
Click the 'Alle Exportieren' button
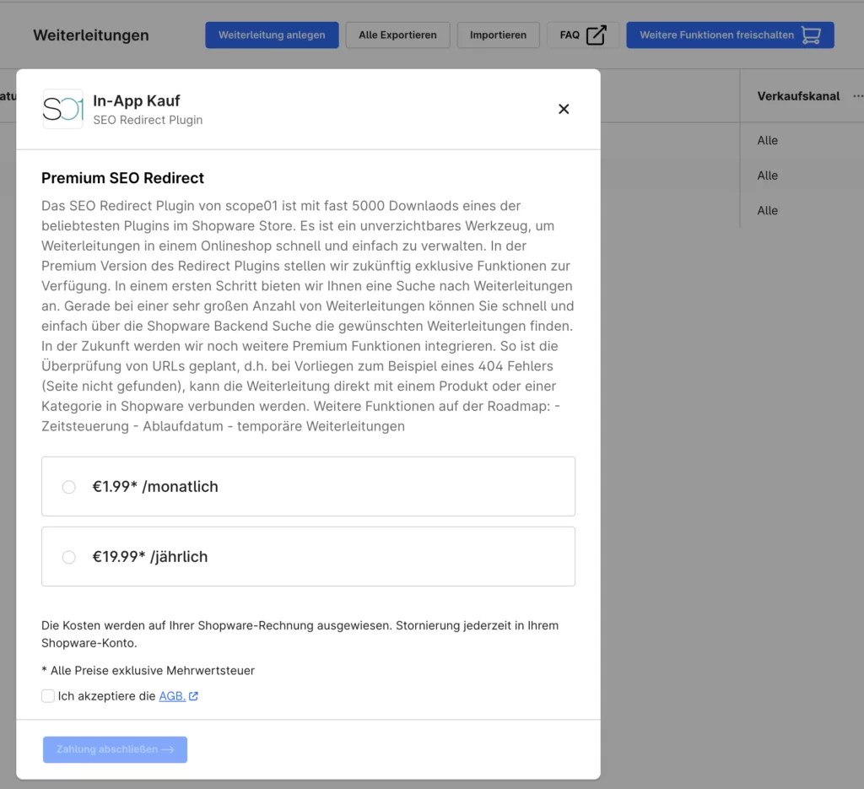tap(397, 35)
